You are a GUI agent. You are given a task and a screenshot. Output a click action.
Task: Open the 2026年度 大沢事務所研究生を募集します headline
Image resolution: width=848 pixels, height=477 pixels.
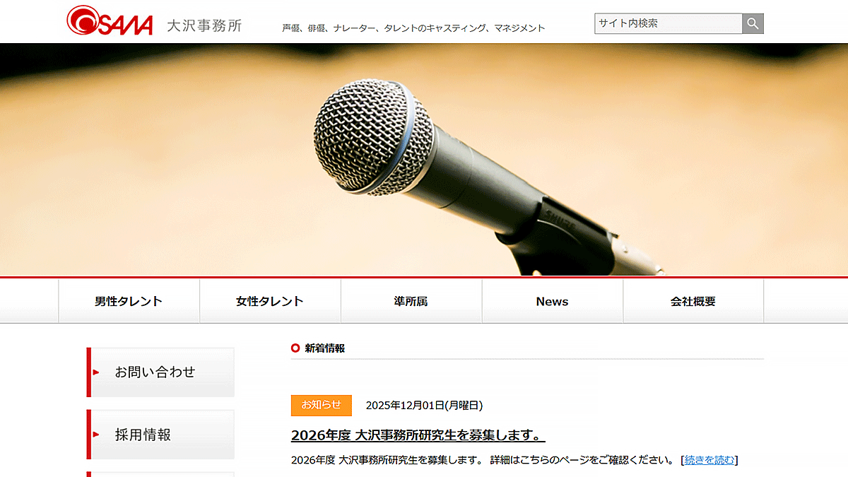tap(418, 435)
